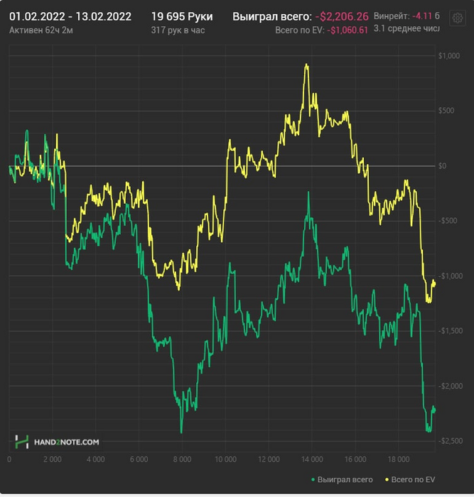Open the chart settings gear

457,18
